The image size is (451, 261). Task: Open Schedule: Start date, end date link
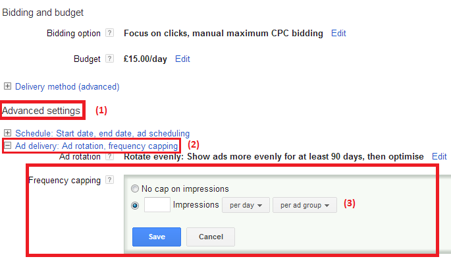coord(103,133)
